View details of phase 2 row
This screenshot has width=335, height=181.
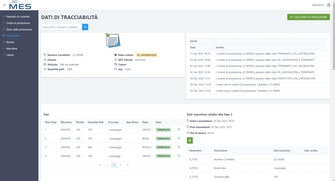point(179,138)
